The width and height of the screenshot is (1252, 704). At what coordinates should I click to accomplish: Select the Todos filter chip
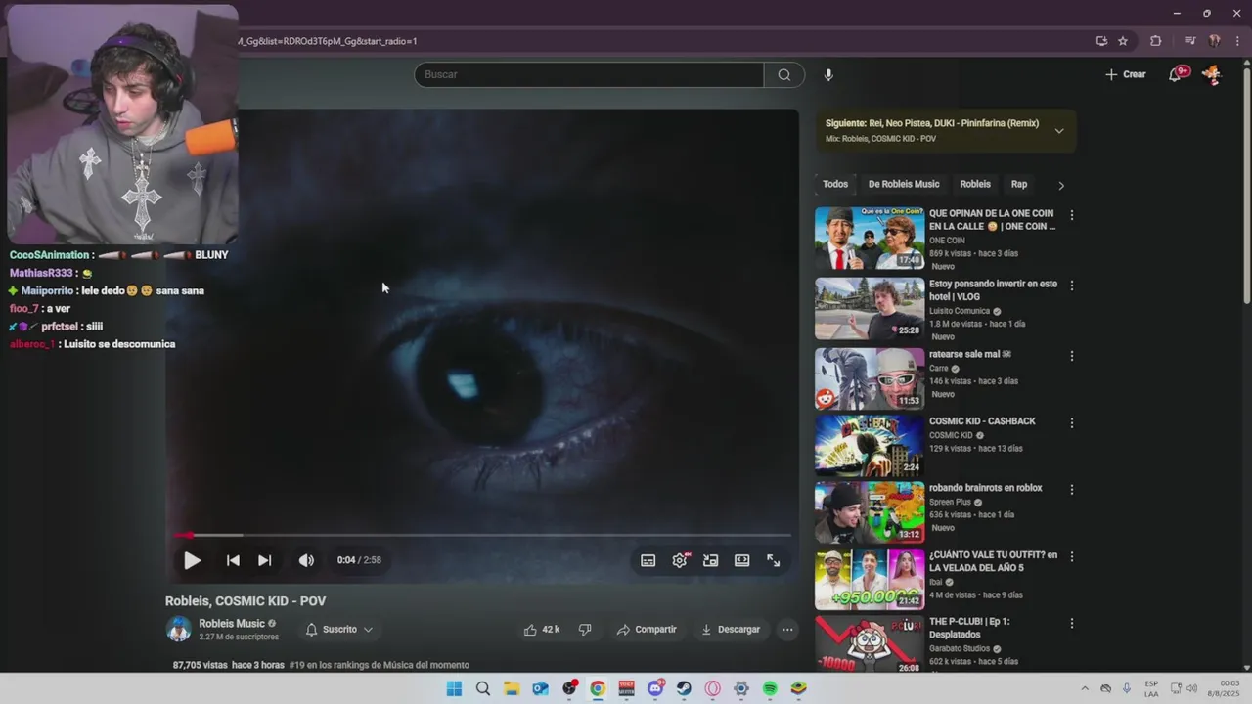(835, 184)
